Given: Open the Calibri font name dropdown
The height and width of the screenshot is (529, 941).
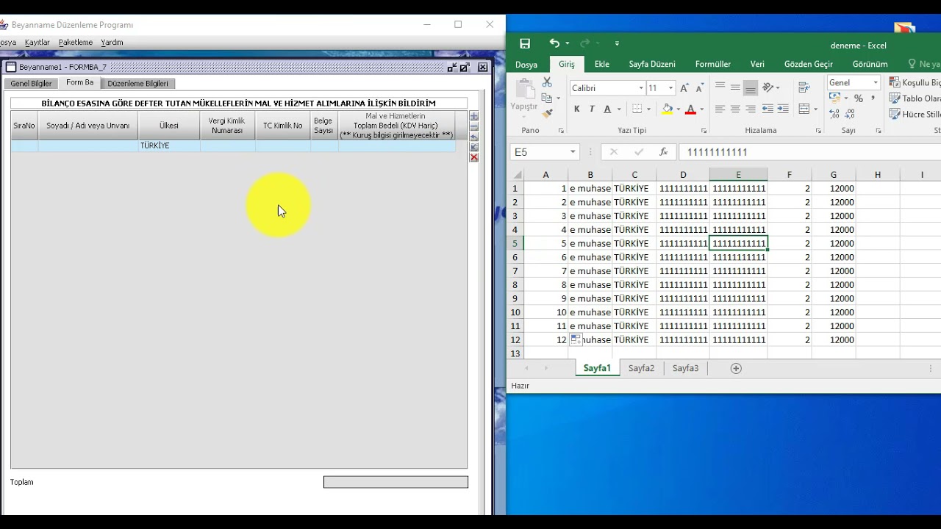Looking at the screenshot, I should 641,88.
